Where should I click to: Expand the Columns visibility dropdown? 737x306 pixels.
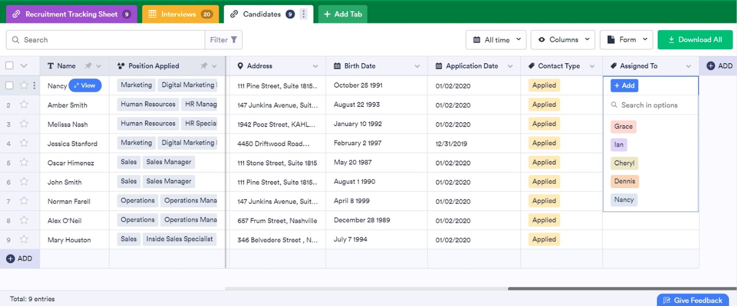point(563,40)
